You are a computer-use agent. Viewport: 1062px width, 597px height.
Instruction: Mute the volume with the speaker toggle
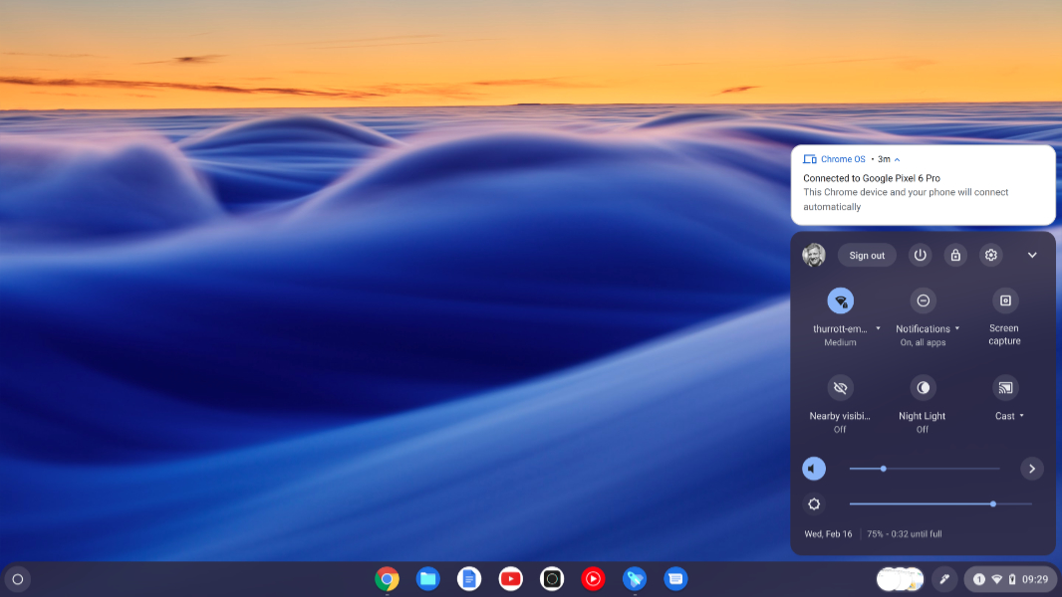(814, 469)
